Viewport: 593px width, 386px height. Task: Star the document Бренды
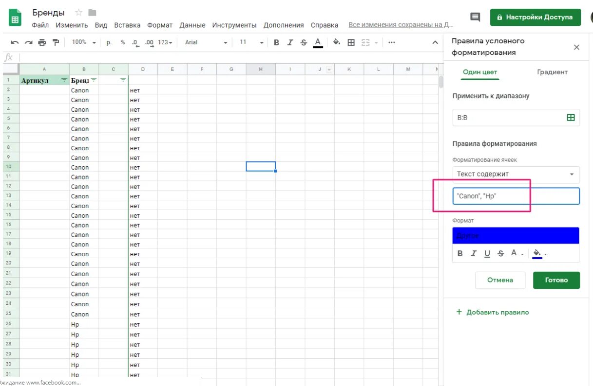pyautogui.click(x=78, y=13)
